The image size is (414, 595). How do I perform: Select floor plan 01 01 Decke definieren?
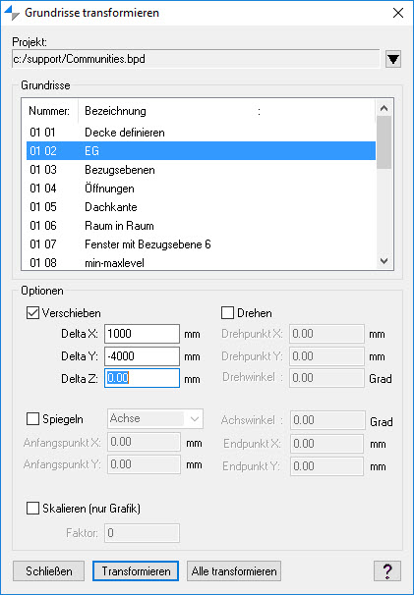pyautogui.click(x=202, y=133)
